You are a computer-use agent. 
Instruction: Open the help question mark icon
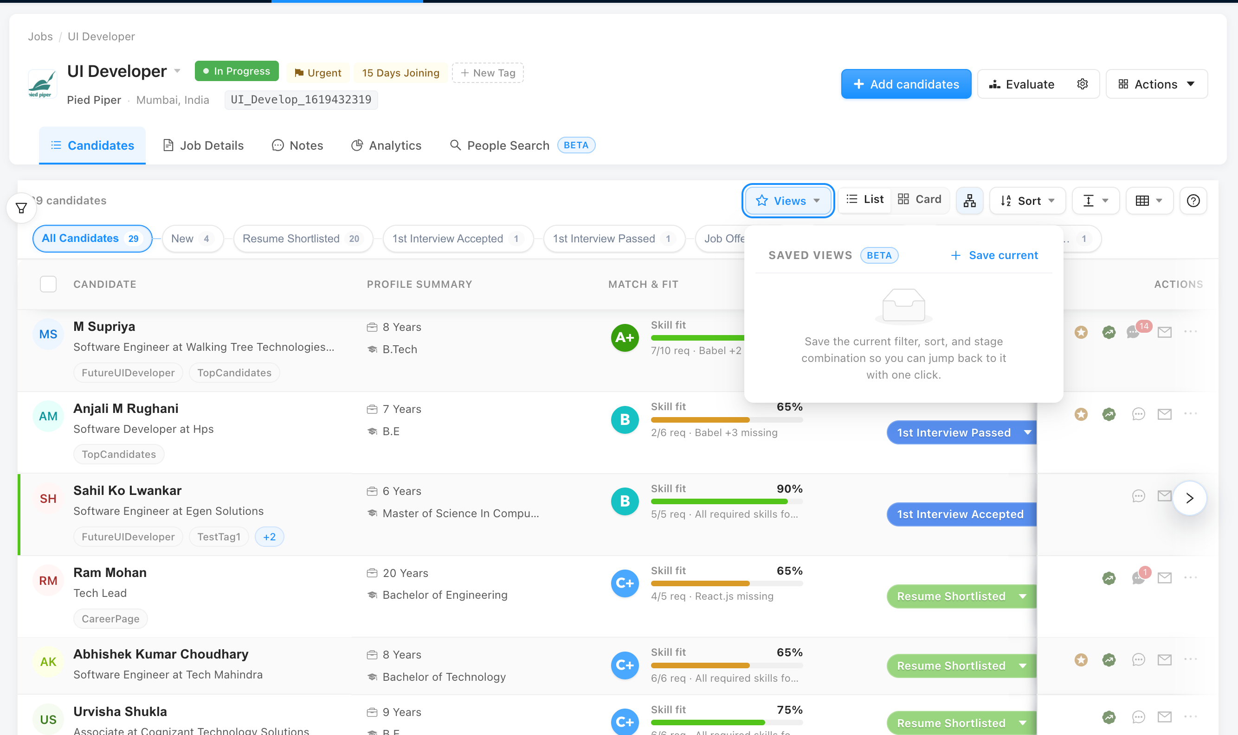point(1193,201)
